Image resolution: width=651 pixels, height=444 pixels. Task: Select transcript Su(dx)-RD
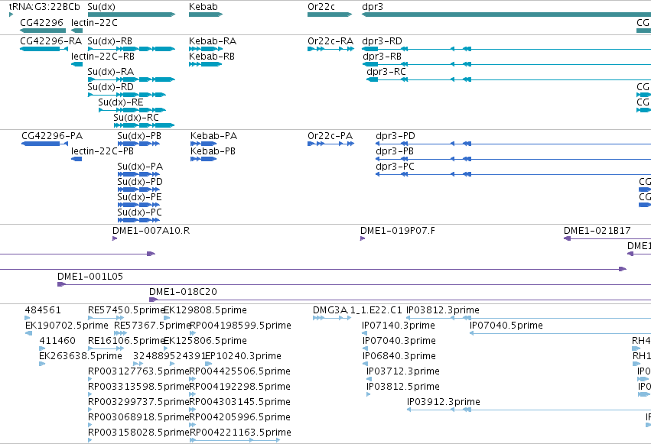click(127, 95)
